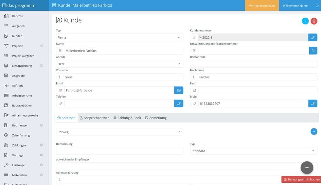Add new address with blue plus button
Viewport: 321px width, 185px height.
tap(314, 131)
